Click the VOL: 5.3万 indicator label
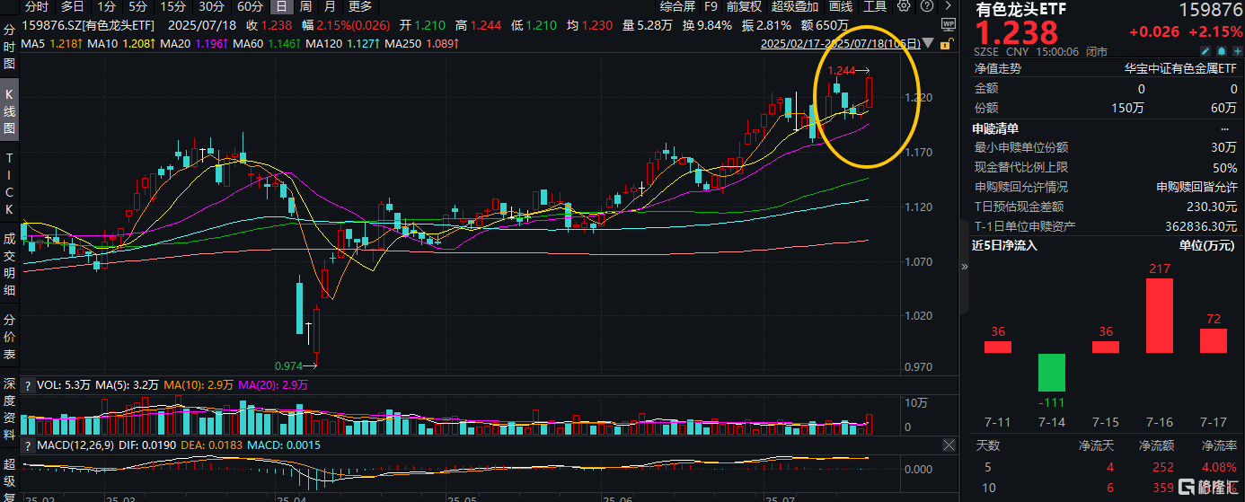This screenshot has width=1245, height=502. [x=65, y=384]
